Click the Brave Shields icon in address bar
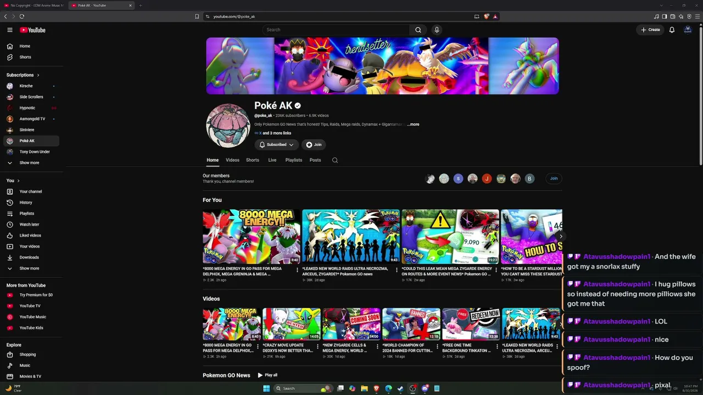The image size is (703, 395). tap(487, 16)
